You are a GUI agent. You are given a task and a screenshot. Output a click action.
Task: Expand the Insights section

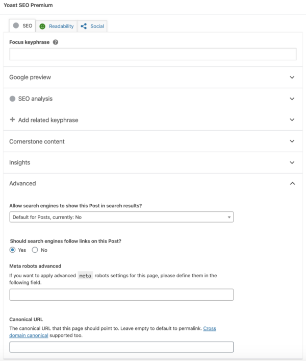153,162
